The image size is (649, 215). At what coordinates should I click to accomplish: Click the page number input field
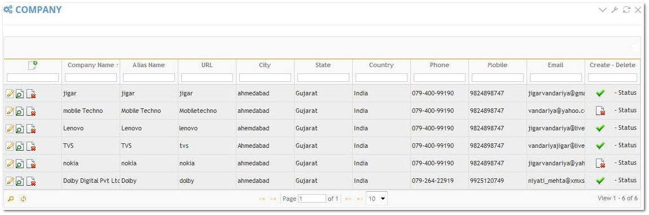click(x=312, y=199)
